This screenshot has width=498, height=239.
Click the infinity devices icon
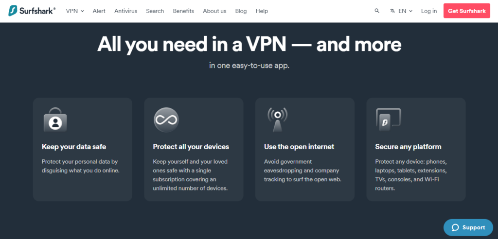click(166, 120)
